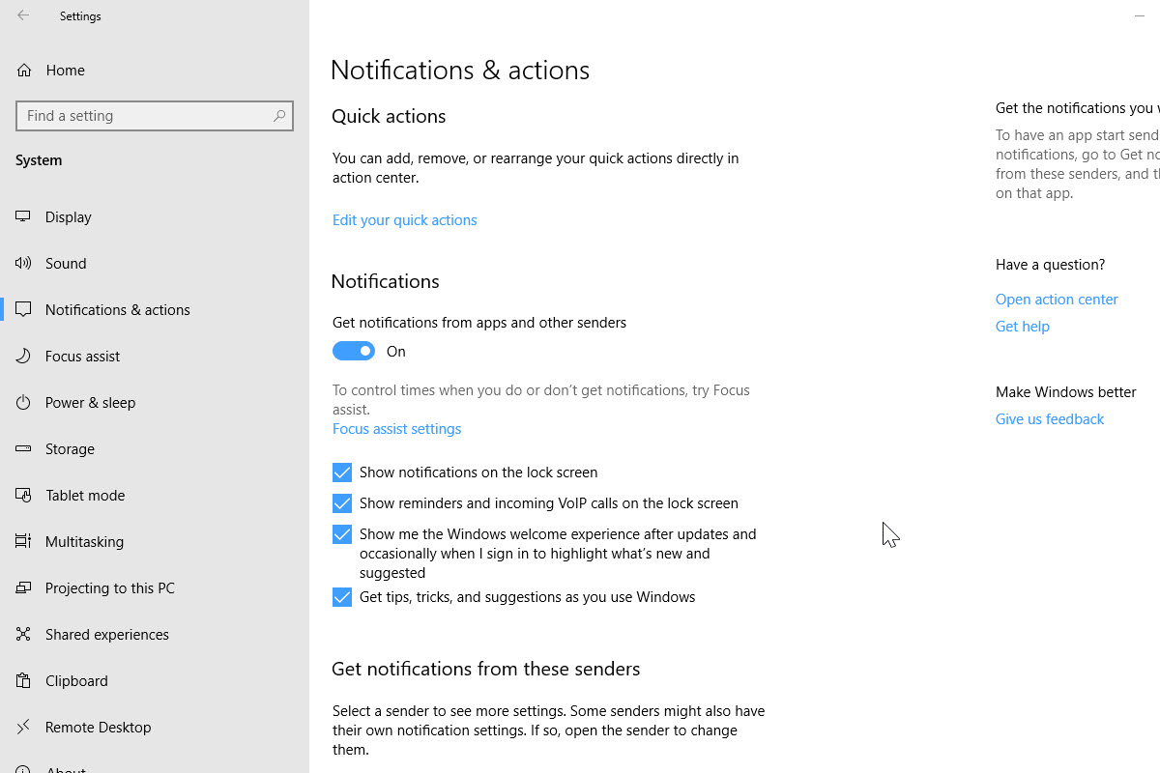Open Power & sleep label
Image resolution: width=1160 pixels, height=773 pixels.
pyautogui.click(x=90, y=402)
